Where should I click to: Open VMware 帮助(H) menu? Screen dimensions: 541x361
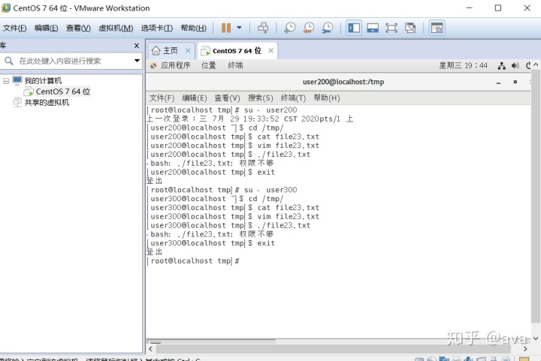[x=194, y=28]
